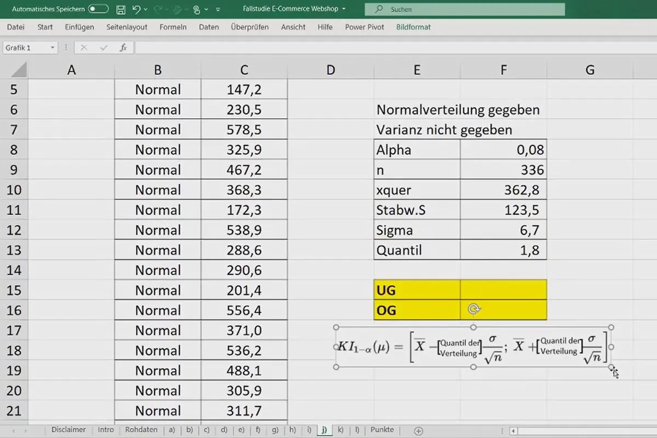Viewport: 657px width, 438px height.
Task: Open the Power Pivot tab
Action: (365, 27)
